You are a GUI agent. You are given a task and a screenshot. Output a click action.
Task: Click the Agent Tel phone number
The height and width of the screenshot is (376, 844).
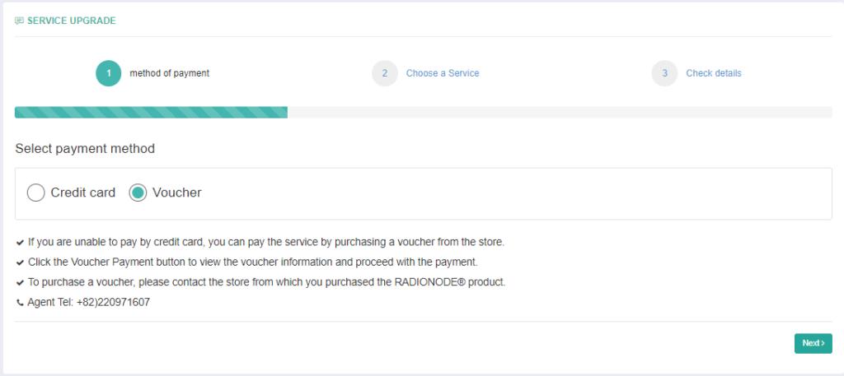tap(113, 303)
